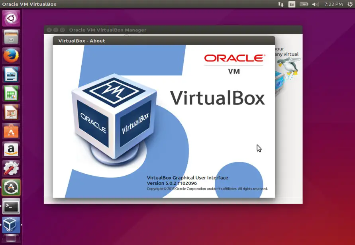
Task: Open System Settings from the launcher
Action: [x=11, y=169]
